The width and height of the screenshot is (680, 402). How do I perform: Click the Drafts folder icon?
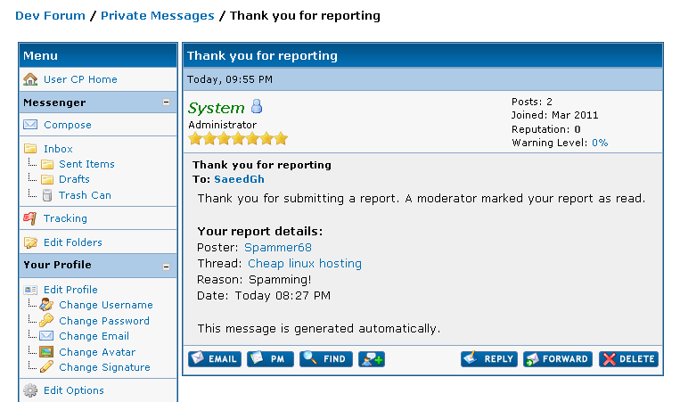tap(47, 179)
